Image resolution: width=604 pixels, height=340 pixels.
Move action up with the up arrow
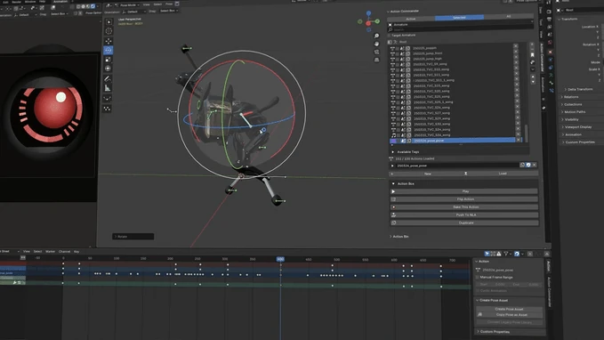pos(533,77)
